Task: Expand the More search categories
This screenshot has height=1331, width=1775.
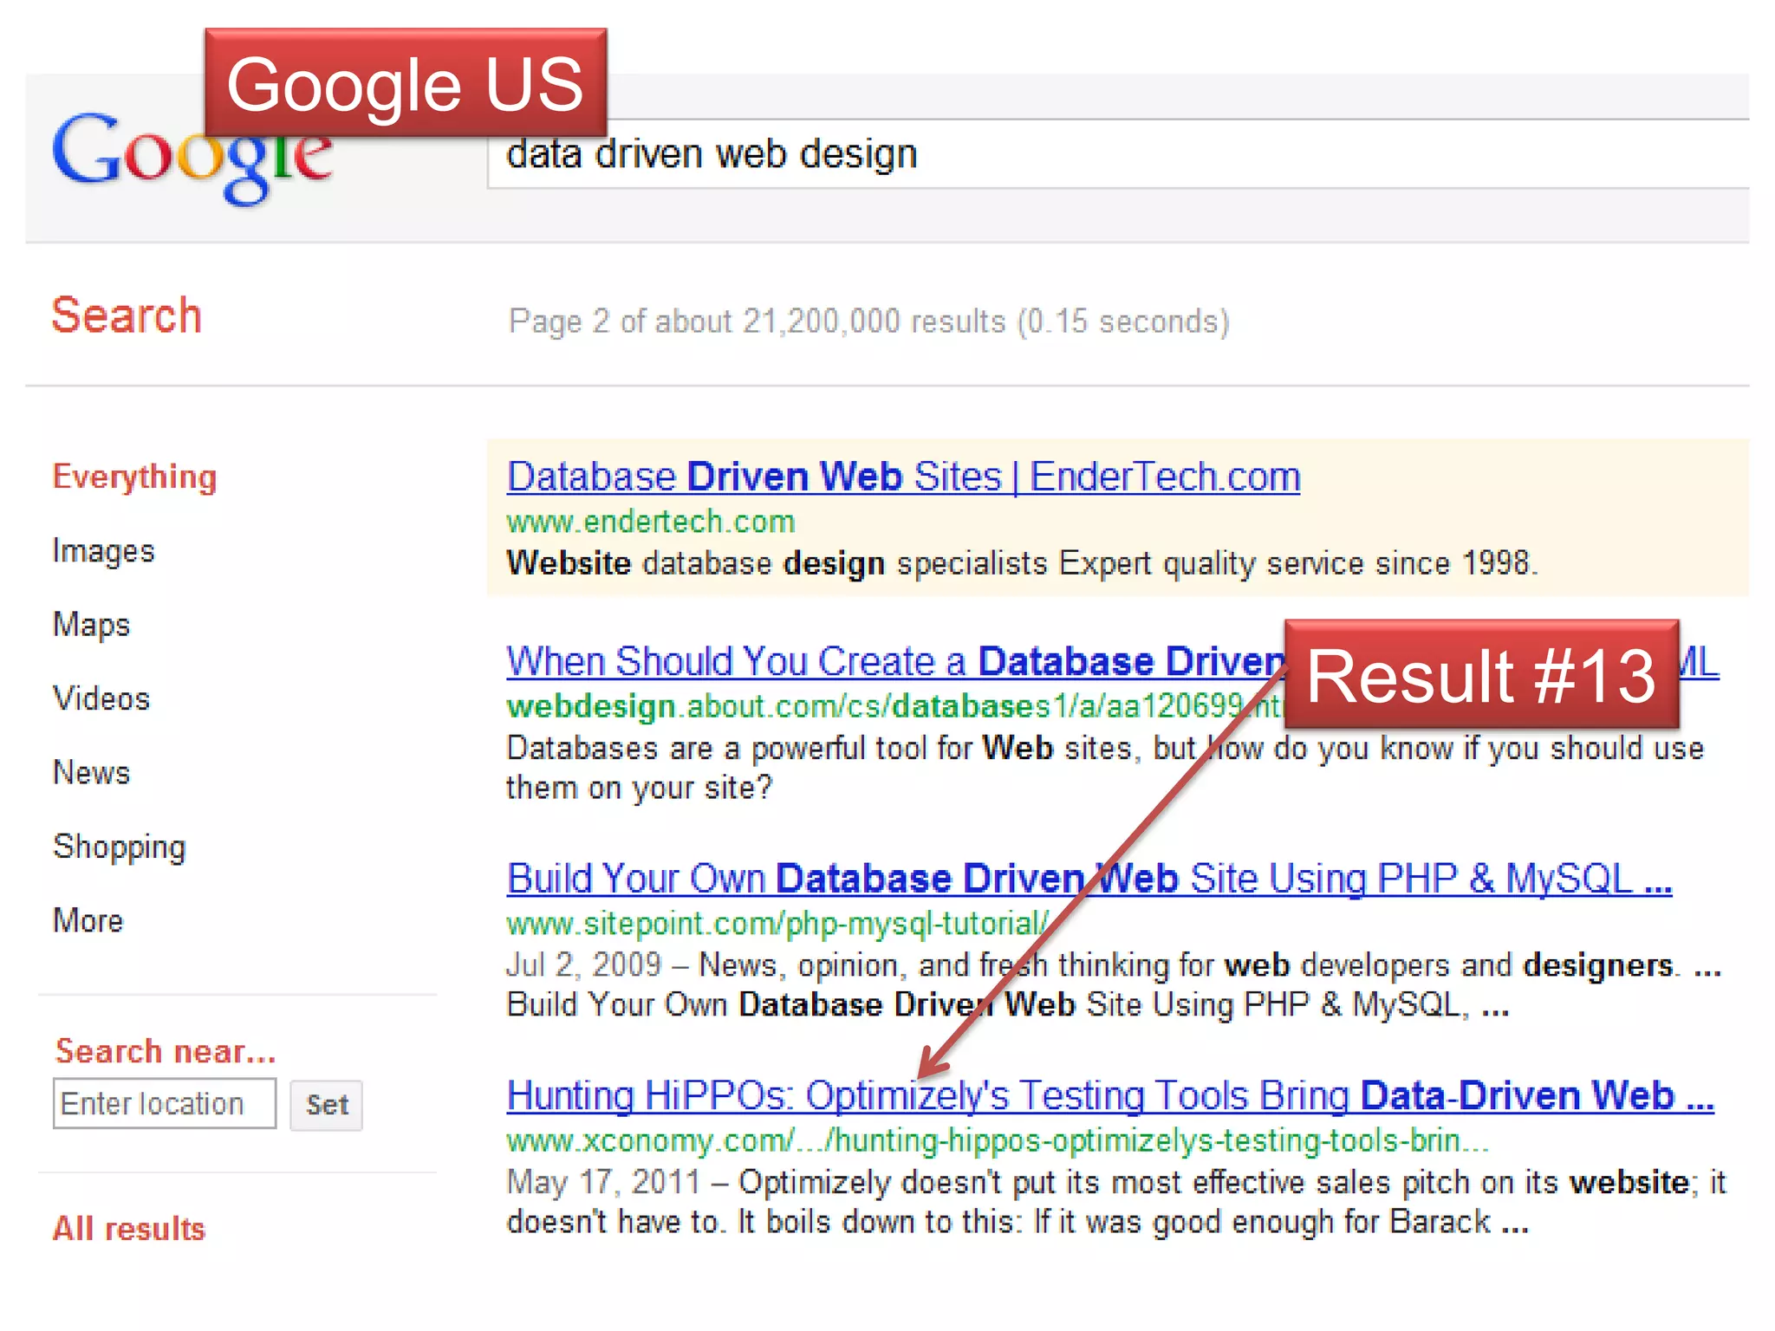Action: 88,920
